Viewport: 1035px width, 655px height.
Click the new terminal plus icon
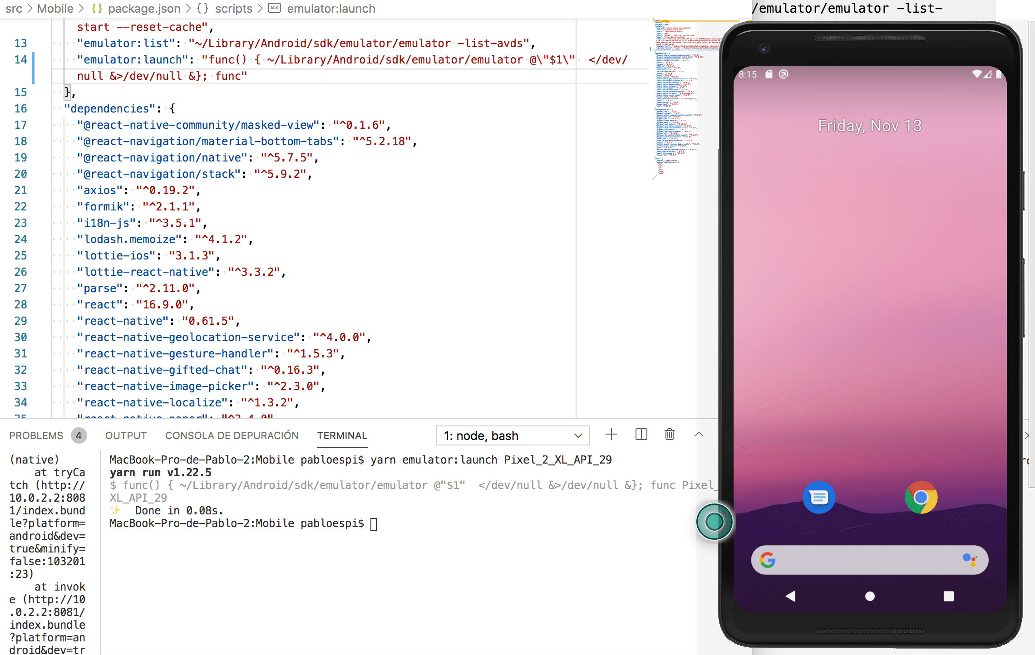611,435
